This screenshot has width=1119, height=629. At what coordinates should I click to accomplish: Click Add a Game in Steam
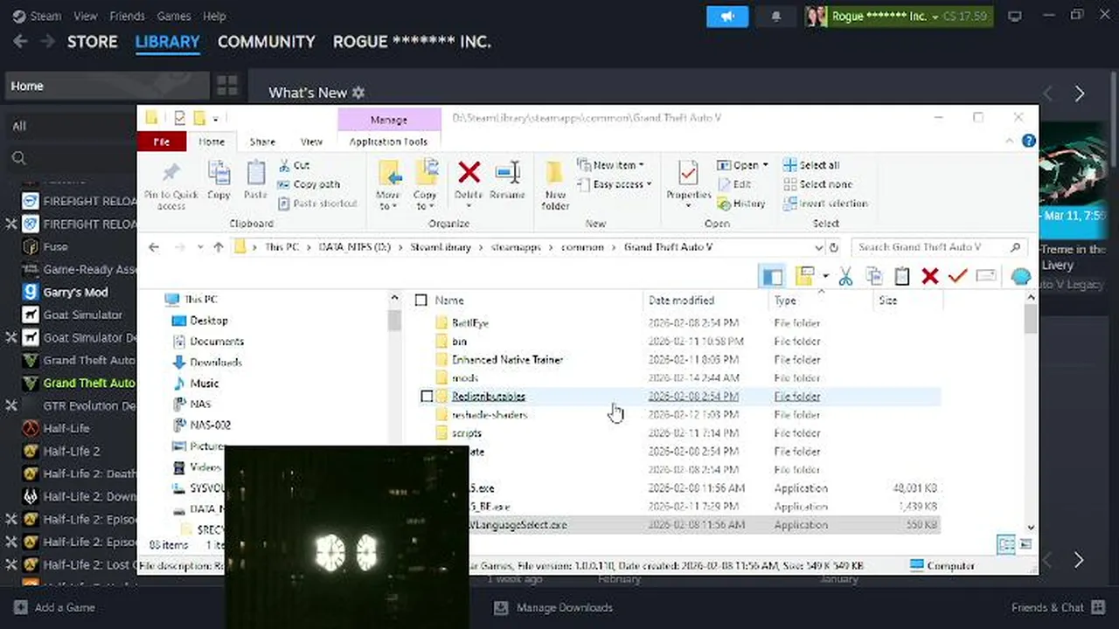(x=55, y=608)
